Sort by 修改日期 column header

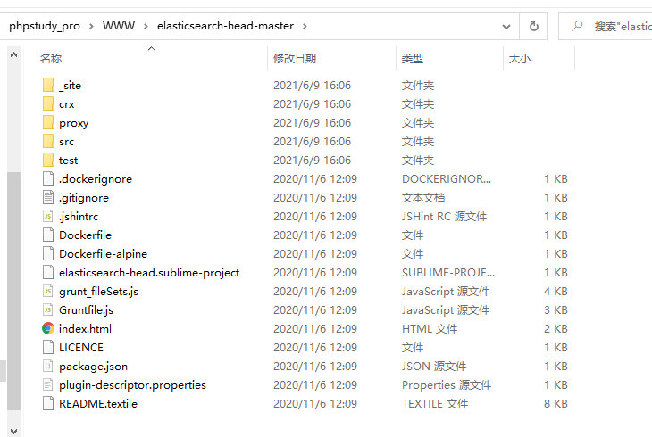click(x=295, y=59)
